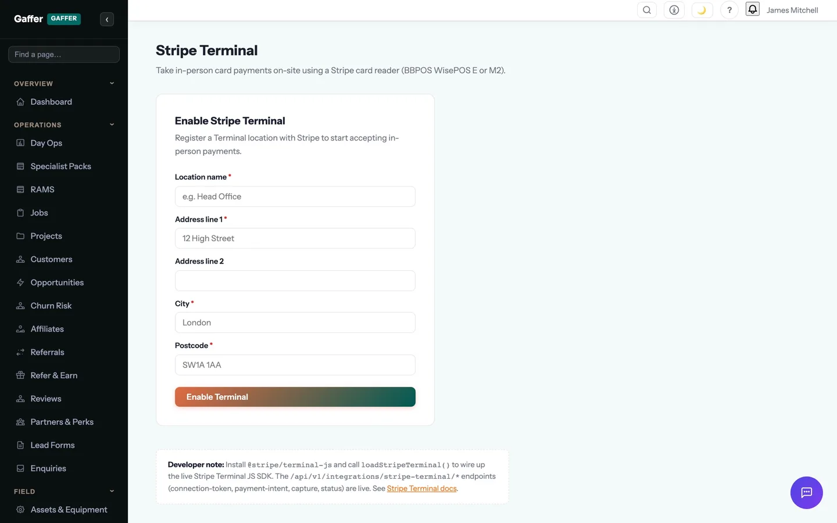Click the Partners & Perks icon
The height and width of the screenshot is (523, 837).
tap(20, 422)
